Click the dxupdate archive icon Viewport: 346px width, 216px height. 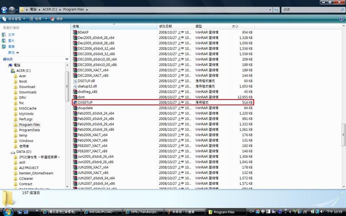[x=75, y=108]
